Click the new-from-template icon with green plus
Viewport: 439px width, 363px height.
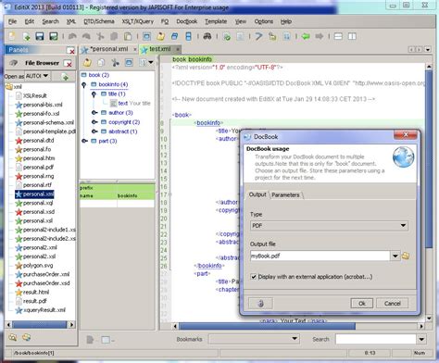26,36
